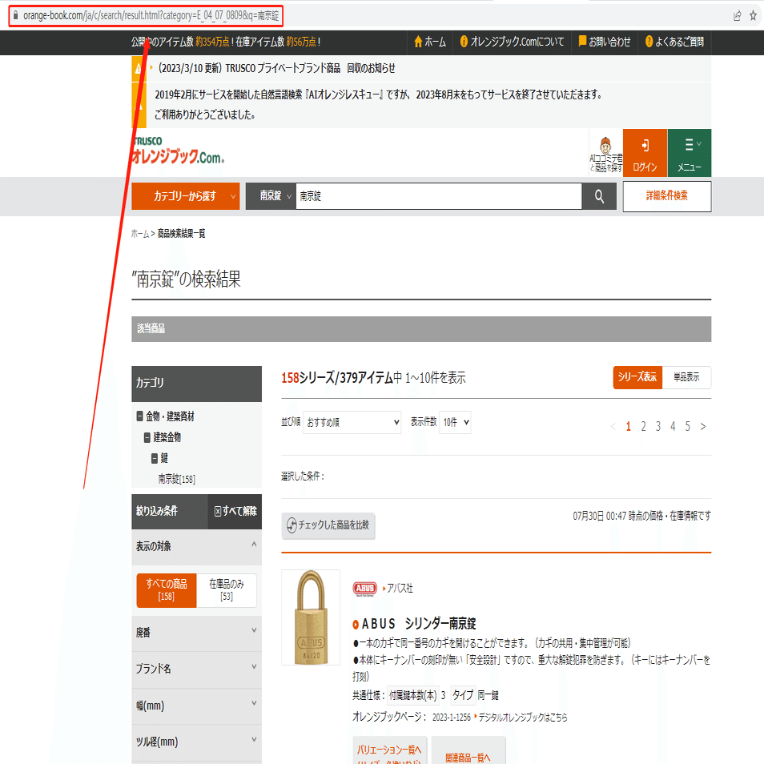Viewport: 764px width, 764px height.
Task: Click the ABUS padlock product thumbnail
Action: [311, 617]
